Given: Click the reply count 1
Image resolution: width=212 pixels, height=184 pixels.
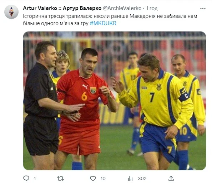Looking at the screenshot, I should click(35, 178).
